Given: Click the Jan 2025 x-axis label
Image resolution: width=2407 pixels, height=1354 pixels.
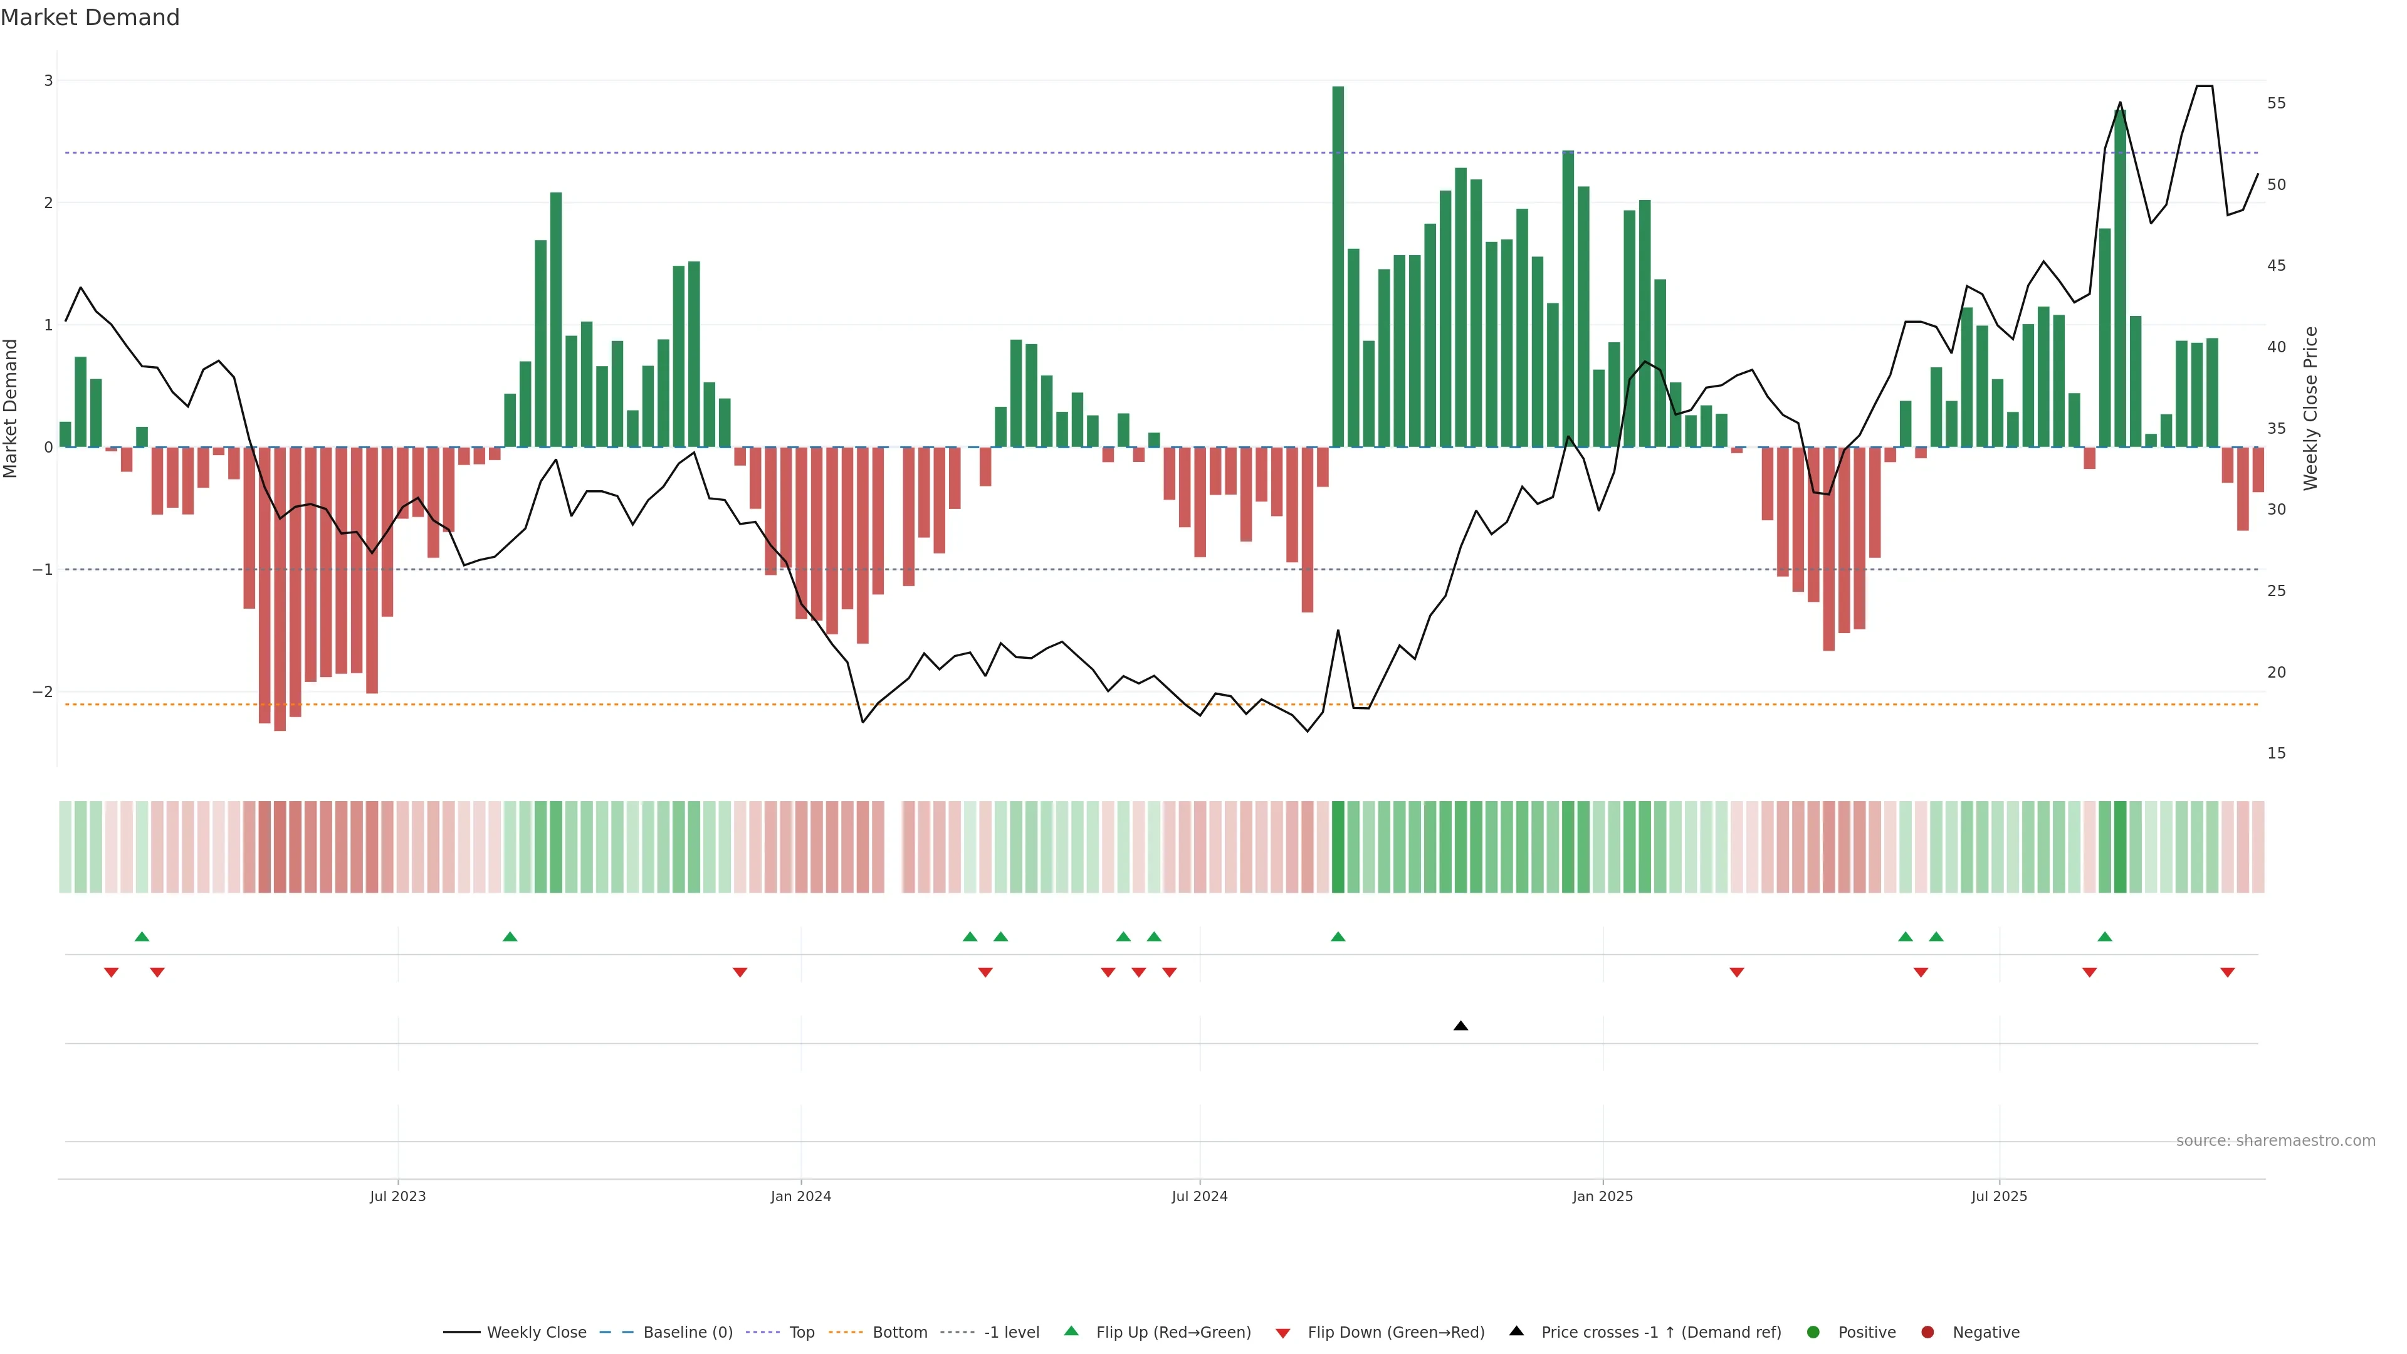Looking at the screenshot, I should click(1603, 1196).
